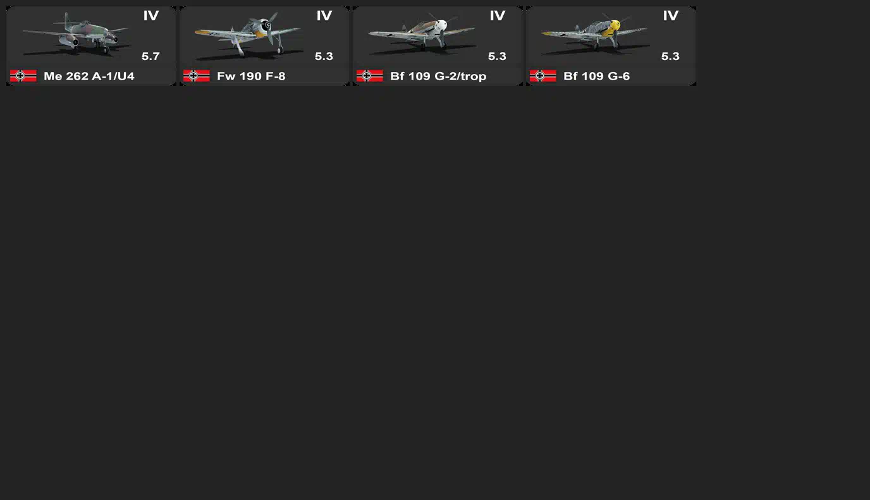The height and width of the screenshot is (500, 870).
Task: Click the German flag beside Bf 109 G-2/trop
Action: click(370, 76)
